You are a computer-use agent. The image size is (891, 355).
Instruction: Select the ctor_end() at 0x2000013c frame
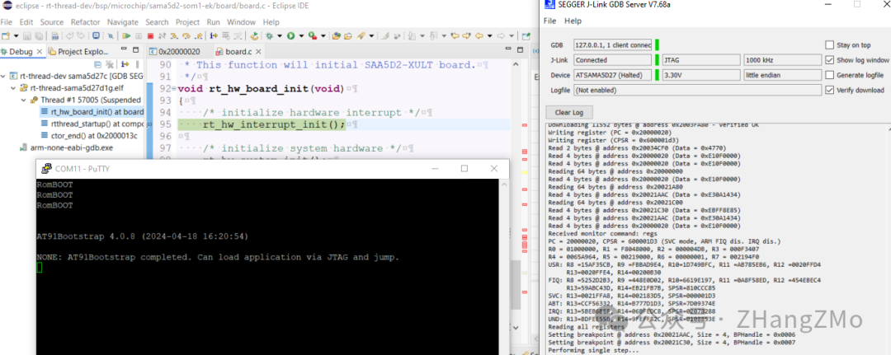90,136
